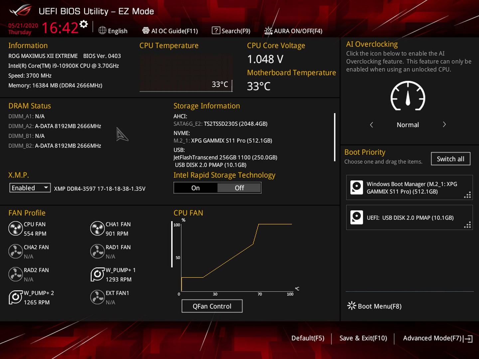Click the Windows Boot Manager disk icon

click(x=357, y=187)
